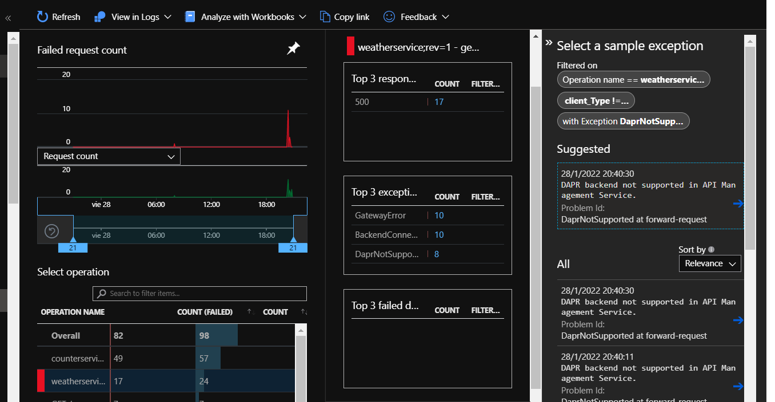Image resolution: width=775 pixels, height=402 pixels.
Task: Open the Feedback menu
Action: (416, 17)
